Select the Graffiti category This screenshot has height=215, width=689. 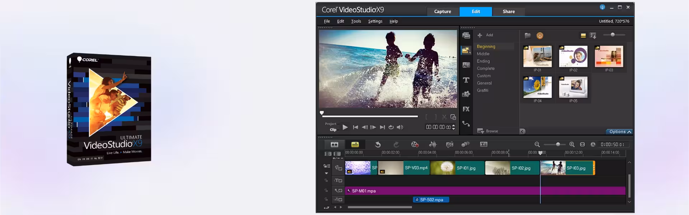482,90
